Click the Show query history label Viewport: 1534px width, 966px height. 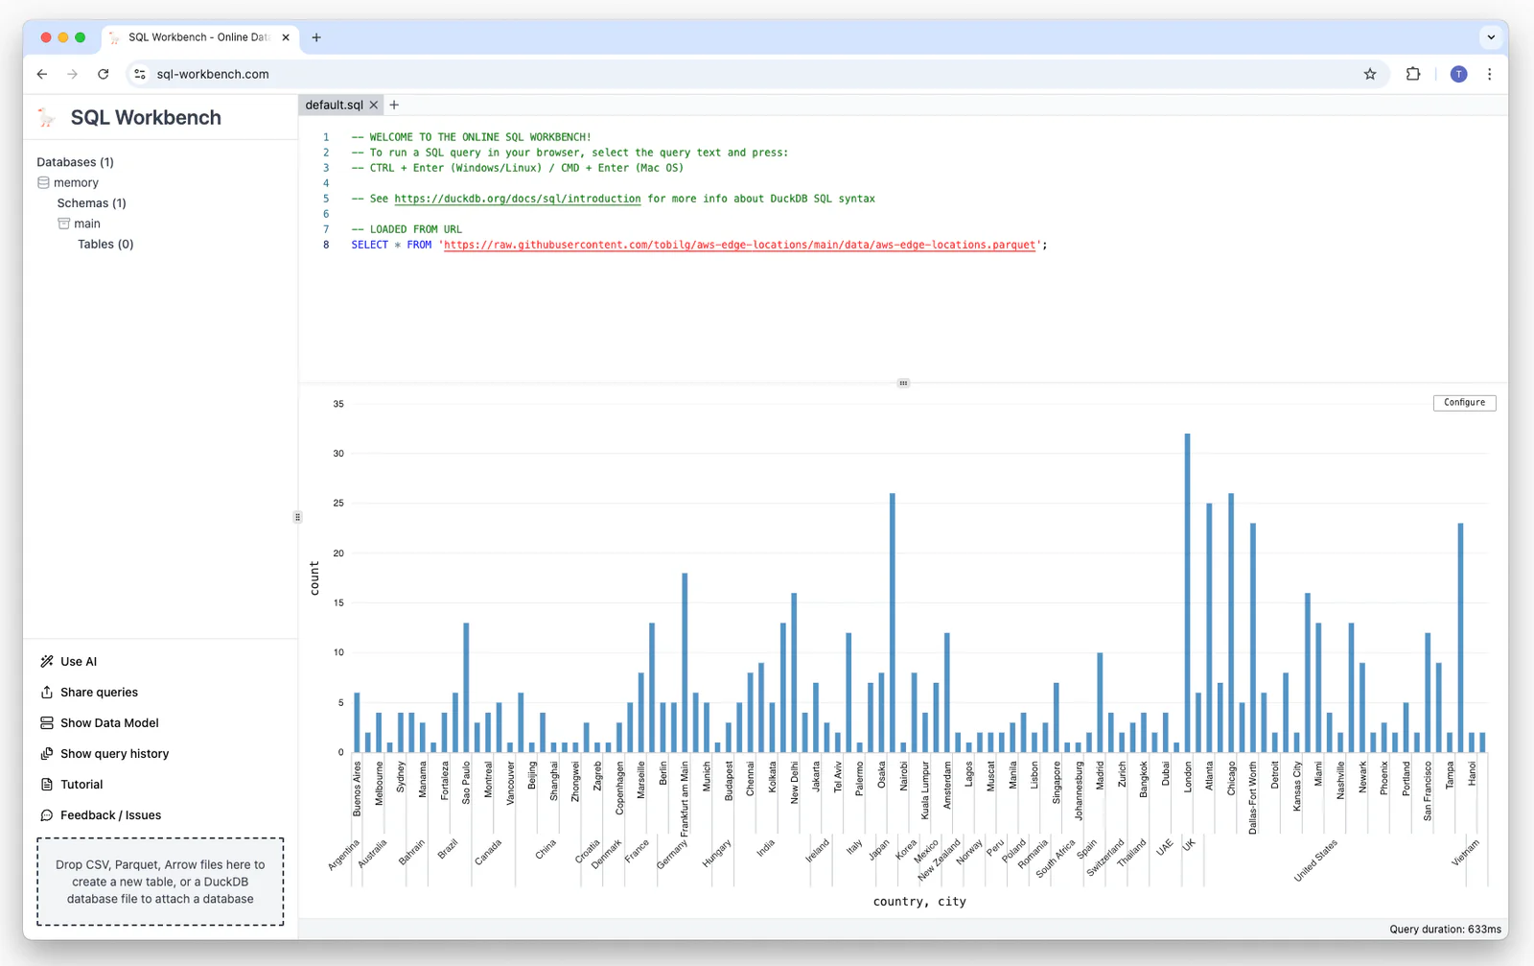(114, 753)
